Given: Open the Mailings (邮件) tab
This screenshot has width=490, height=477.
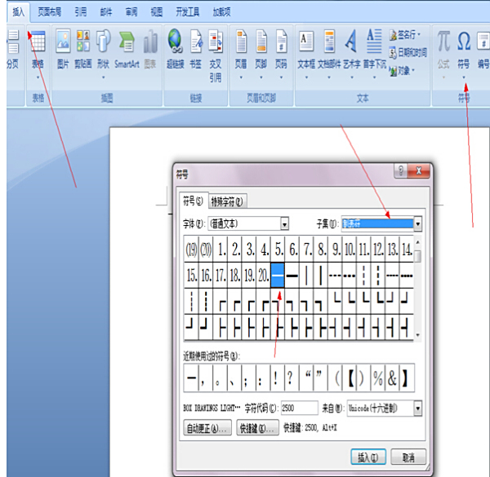Looking at the screenshot, I should [x=106, y=12].
